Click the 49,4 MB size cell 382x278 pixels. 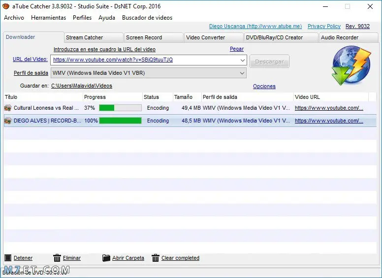[x=191, y=108]
